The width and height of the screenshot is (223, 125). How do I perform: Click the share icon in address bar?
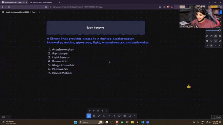coord(164,7)
